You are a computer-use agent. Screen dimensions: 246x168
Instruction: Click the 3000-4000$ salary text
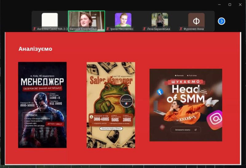point(101,119)
